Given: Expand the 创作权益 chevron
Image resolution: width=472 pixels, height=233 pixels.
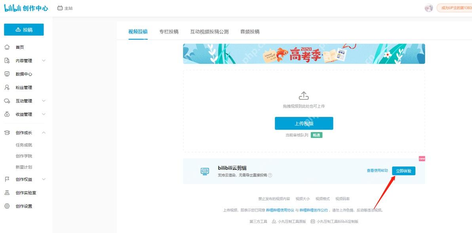Looking at the screenshot, I should tap(44, 180).
